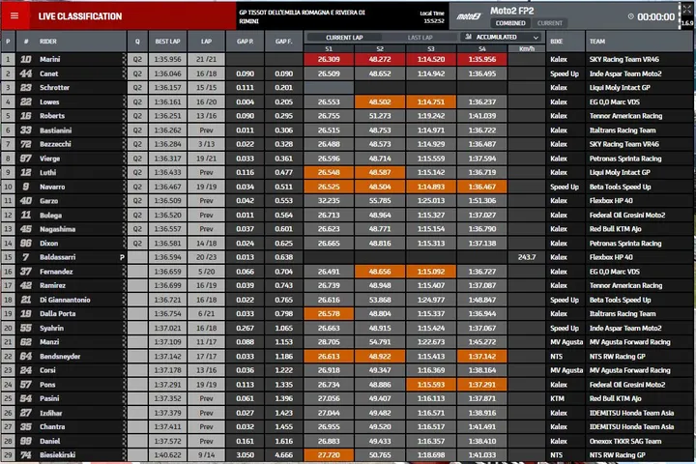Click the P pit indicator for Baldassarri
The height and width of the screenshot is (464, 696).
click(122, 257)
